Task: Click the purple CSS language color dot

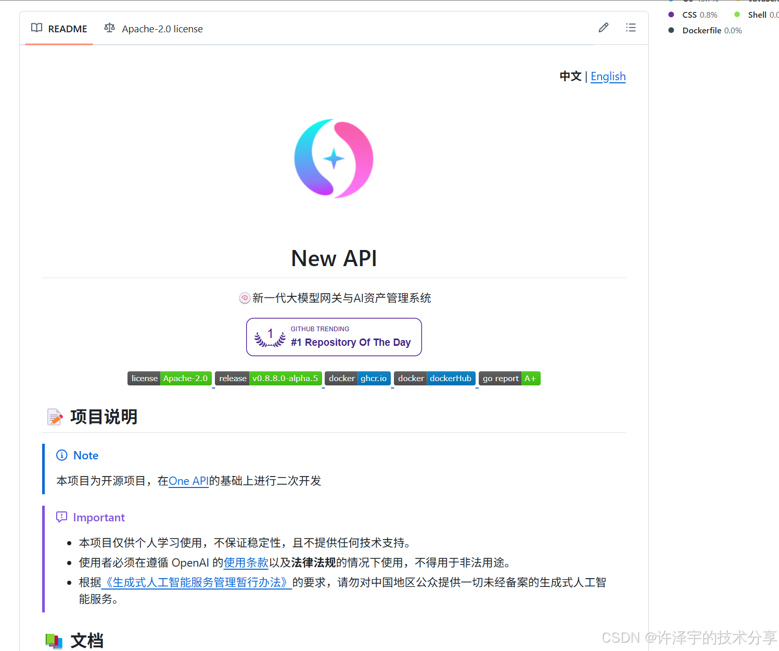Action: (671, 15)
